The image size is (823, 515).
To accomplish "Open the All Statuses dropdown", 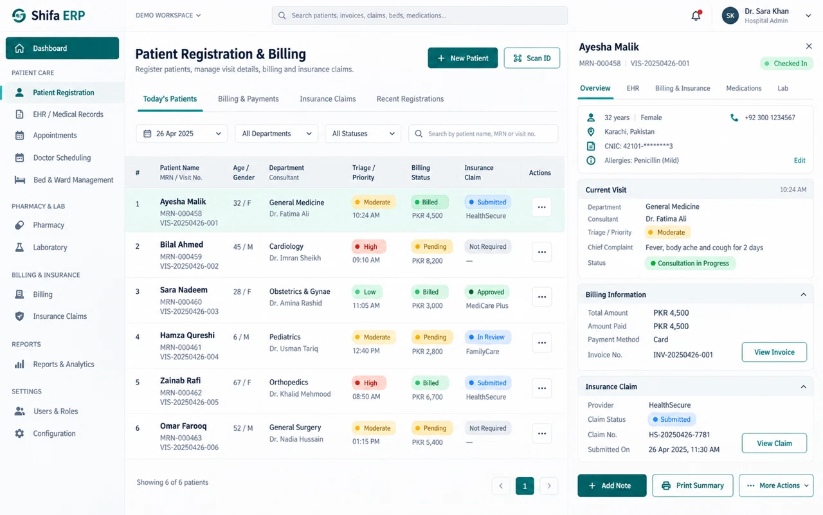I will pyautogui.click(x=363, y=134).
